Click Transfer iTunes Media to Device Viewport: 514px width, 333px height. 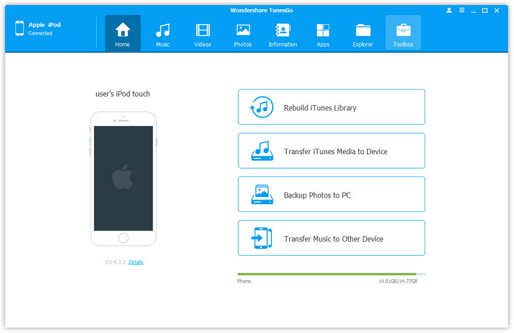tap(331, 151)
